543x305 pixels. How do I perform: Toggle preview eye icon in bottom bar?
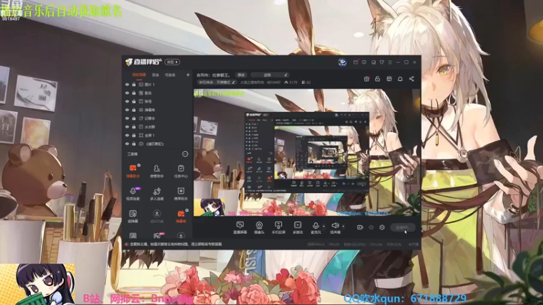371,227
